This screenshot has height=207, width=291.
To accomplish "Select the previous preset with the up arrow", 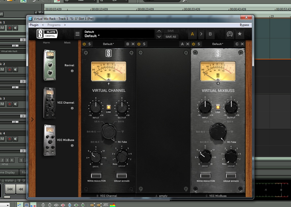I will tap(159, 31).
